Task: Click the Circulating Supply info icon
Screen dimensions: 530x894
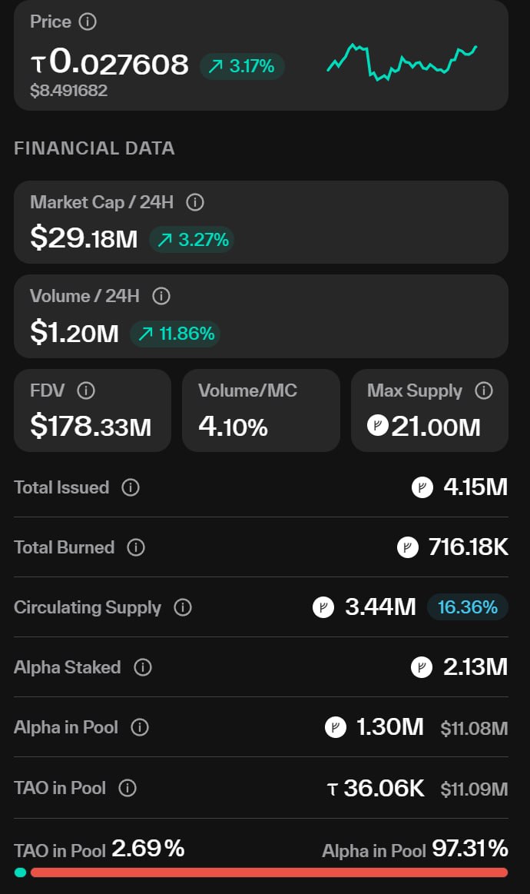Action: pyautogui.click(x=183, y=607)
